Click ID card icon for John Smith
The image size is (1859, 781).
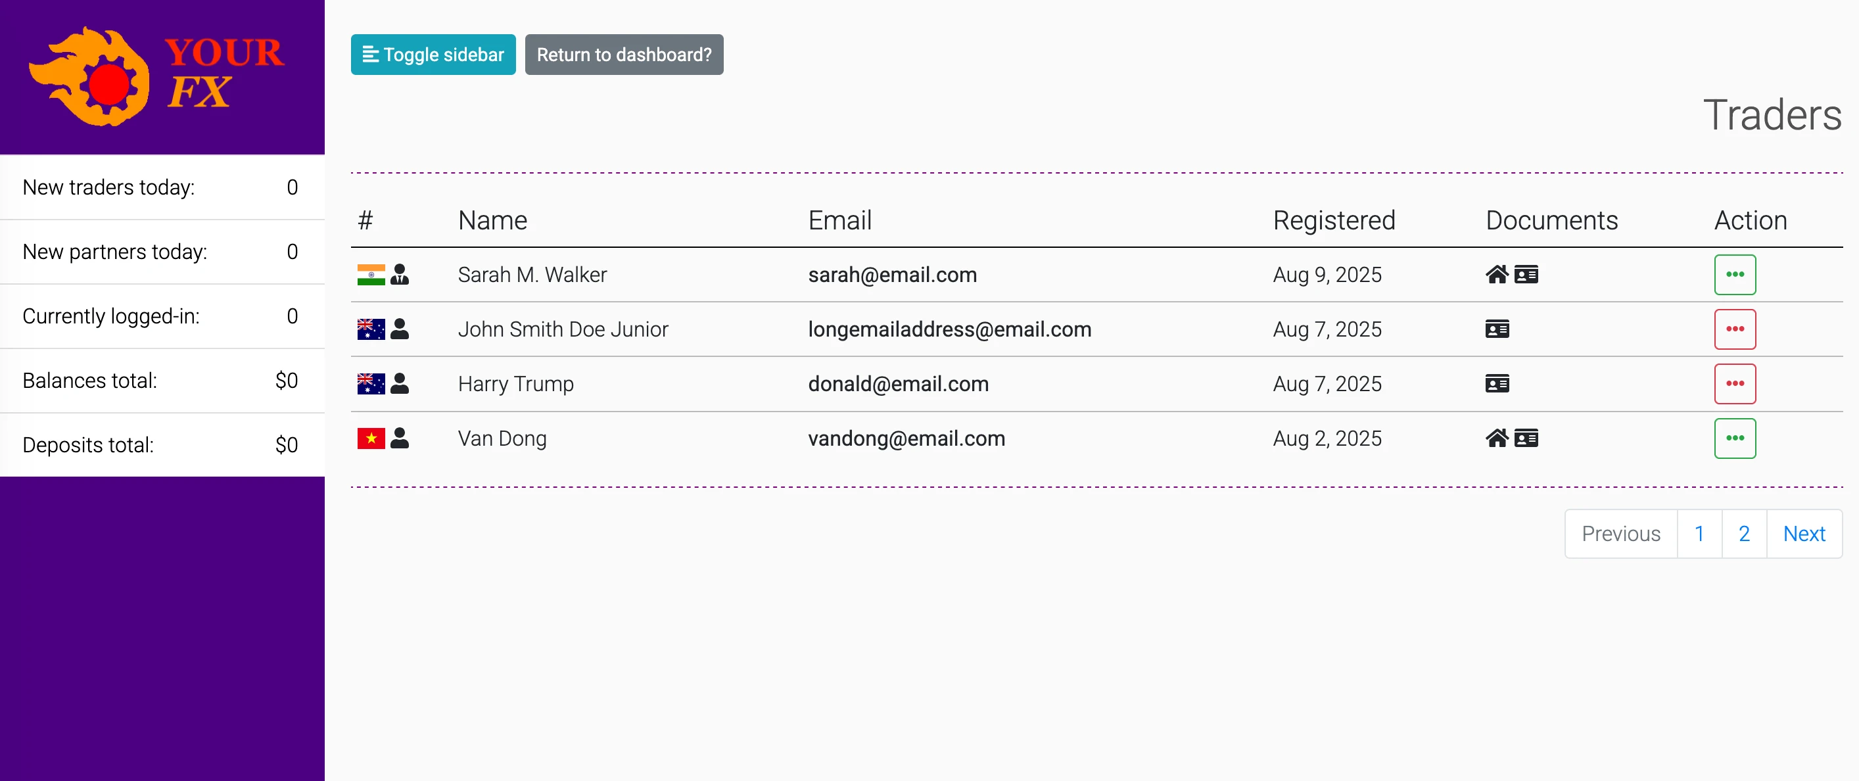(x=1497, y=330)
